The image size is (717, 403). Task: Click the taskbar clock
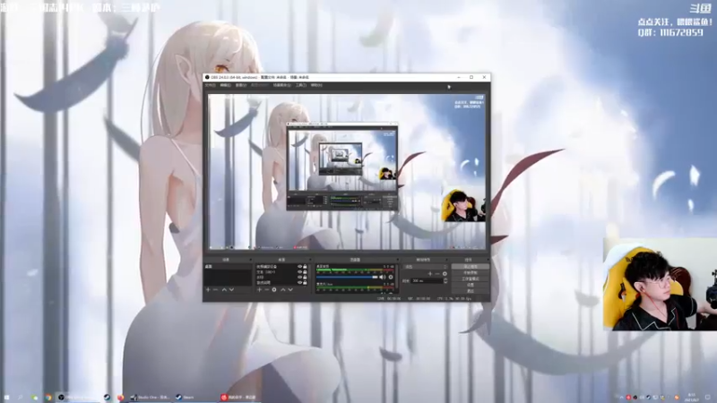click(691, 397)
